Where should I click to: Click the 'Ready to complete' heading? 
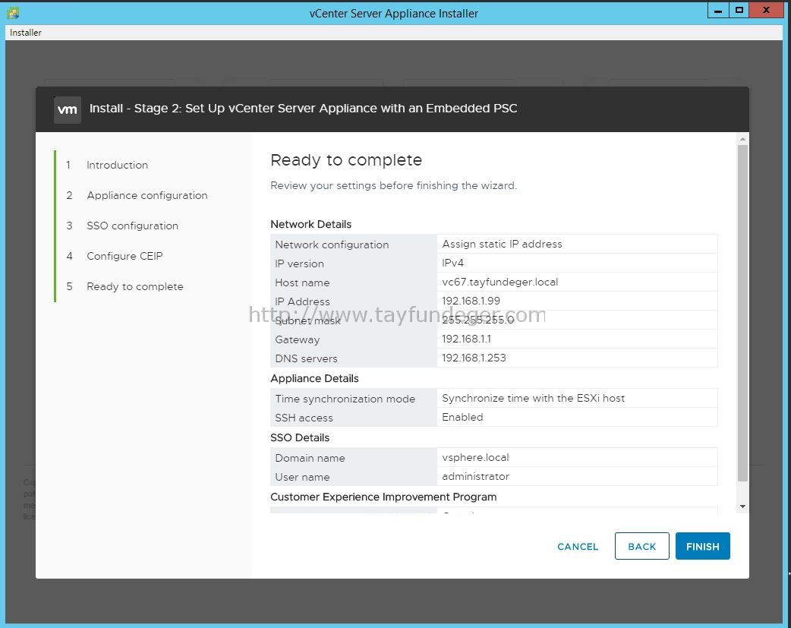click(346, 160)
